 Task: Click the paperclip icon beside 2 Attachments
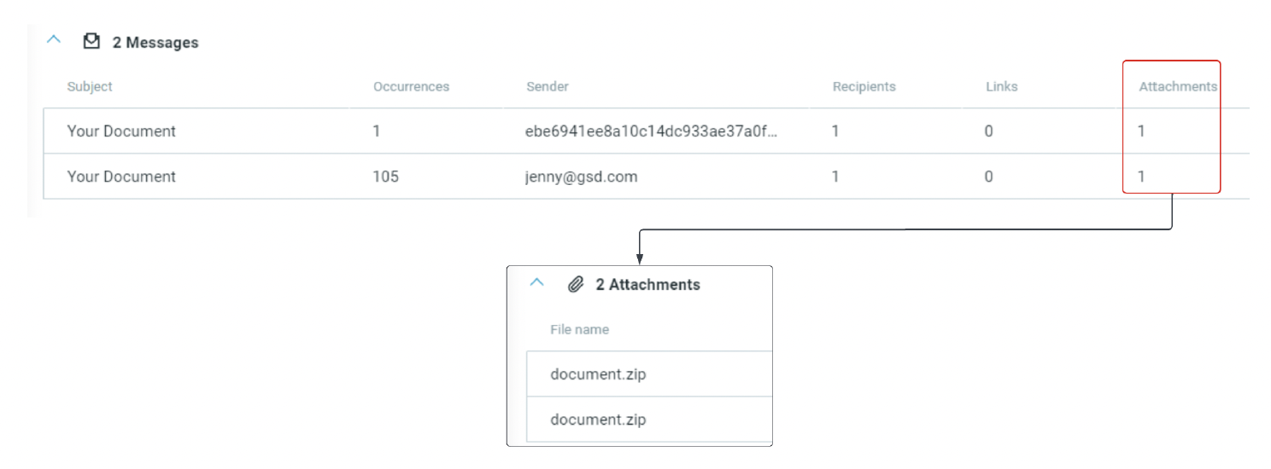(576, 284)
